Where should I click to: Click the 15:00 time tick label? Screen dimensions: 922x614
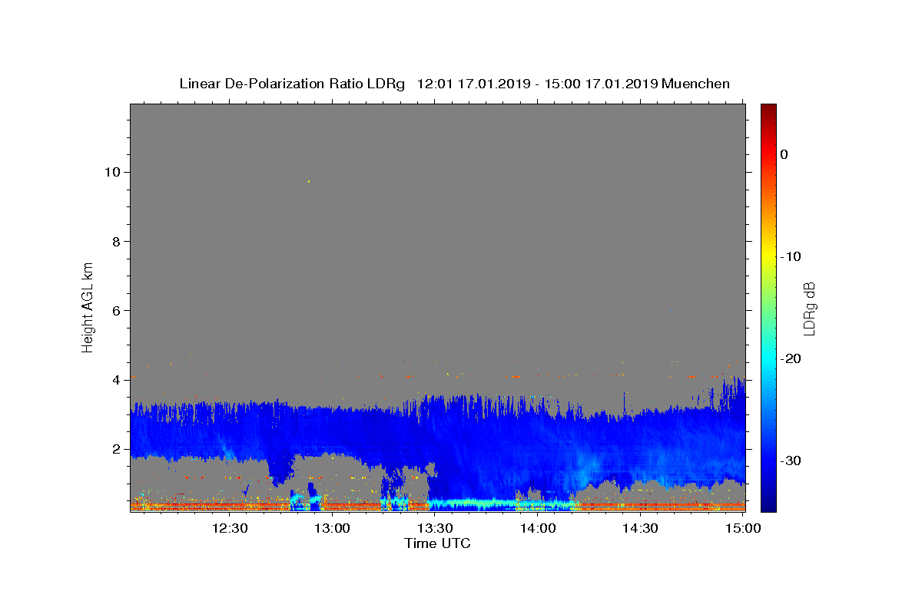(743, 528)
